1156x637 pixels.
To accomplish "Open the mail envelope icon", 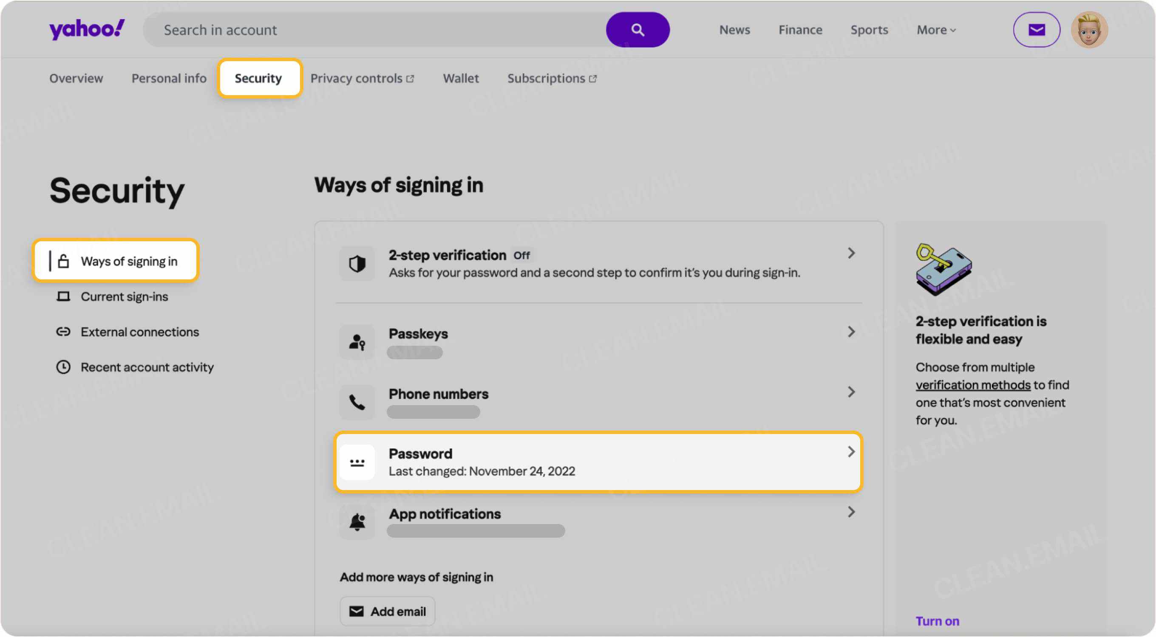I will pyautogui.click(x=1037, y=30).
